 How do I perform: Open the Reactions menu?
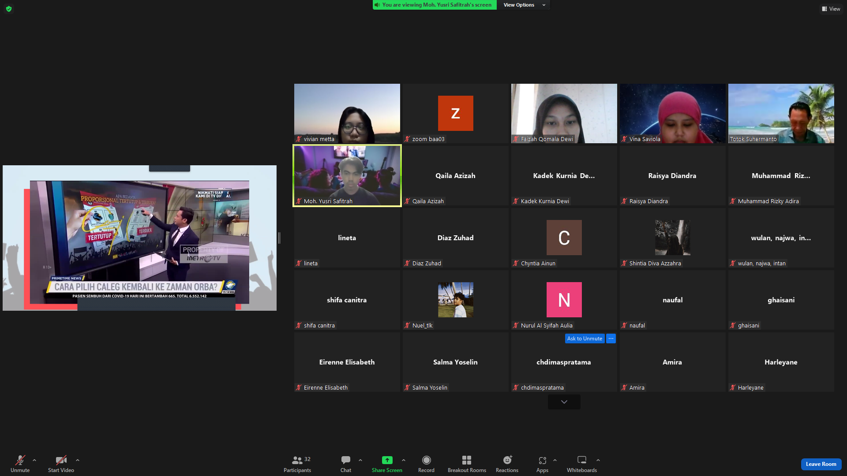coord(507,464)
